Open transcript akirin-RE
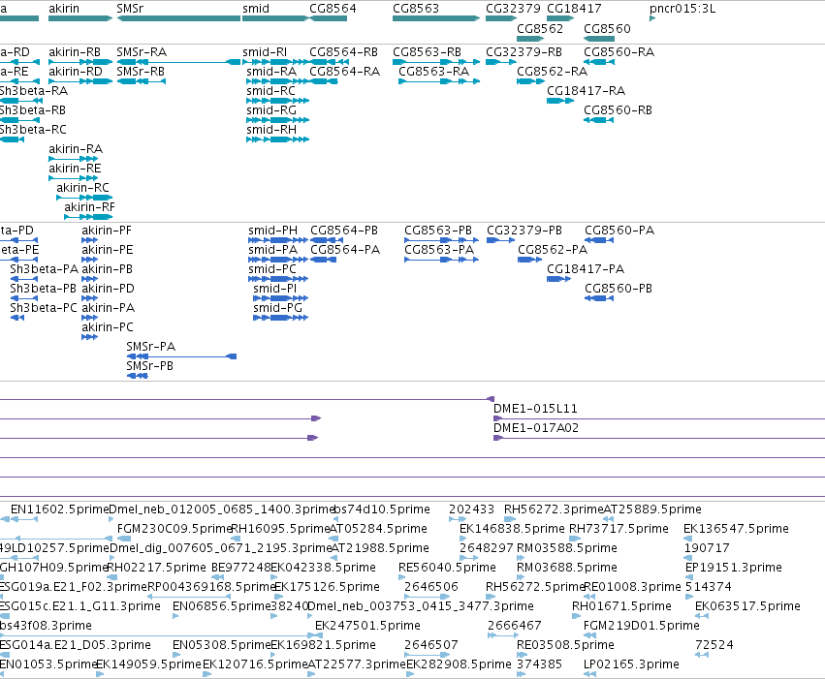 point(75,169)
